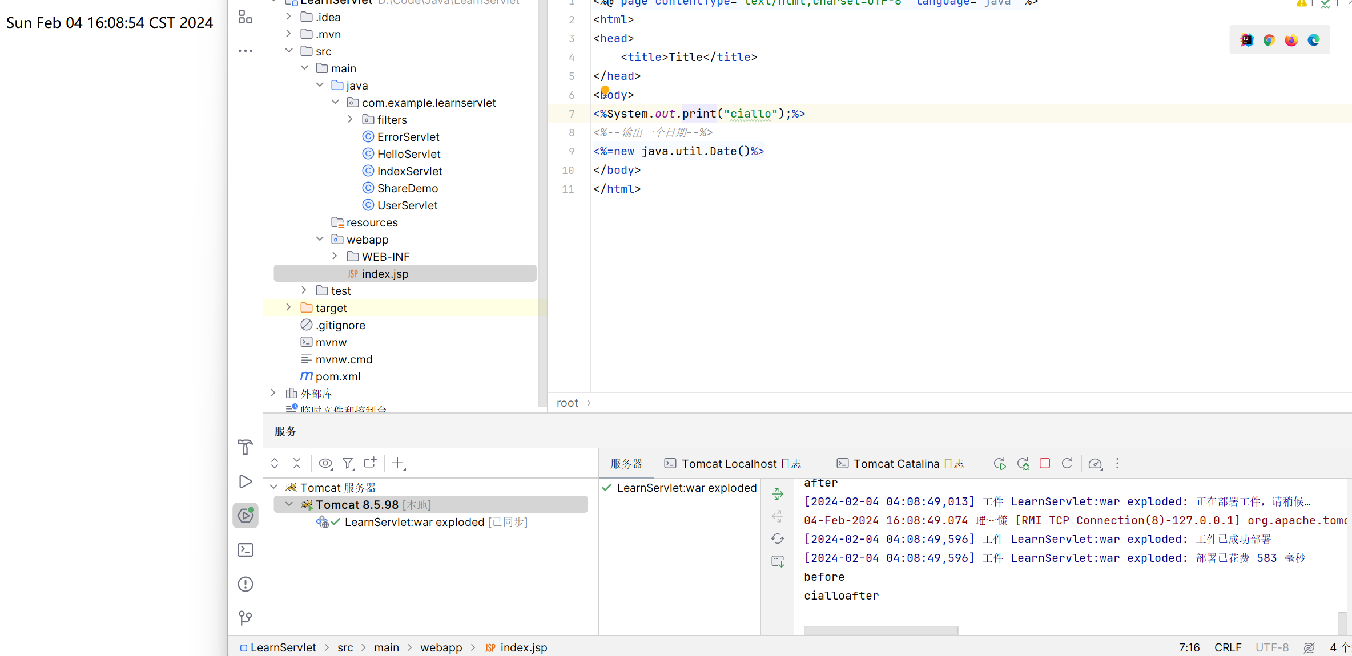Select LearnServlet:war exploded deployment item

pyautogui.click(x=679, y=488)
